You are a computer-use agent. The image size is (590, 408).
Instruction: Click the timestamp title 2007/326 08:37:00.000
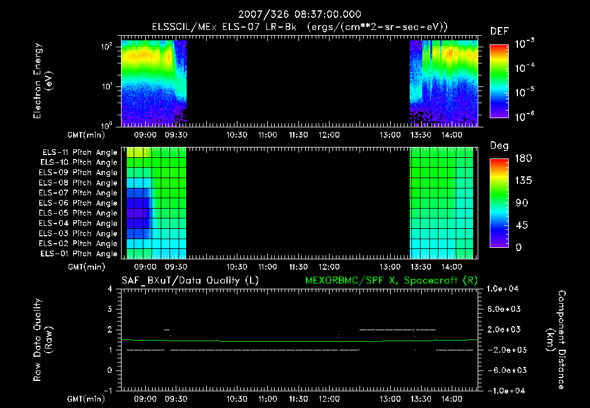click(300, 14)
